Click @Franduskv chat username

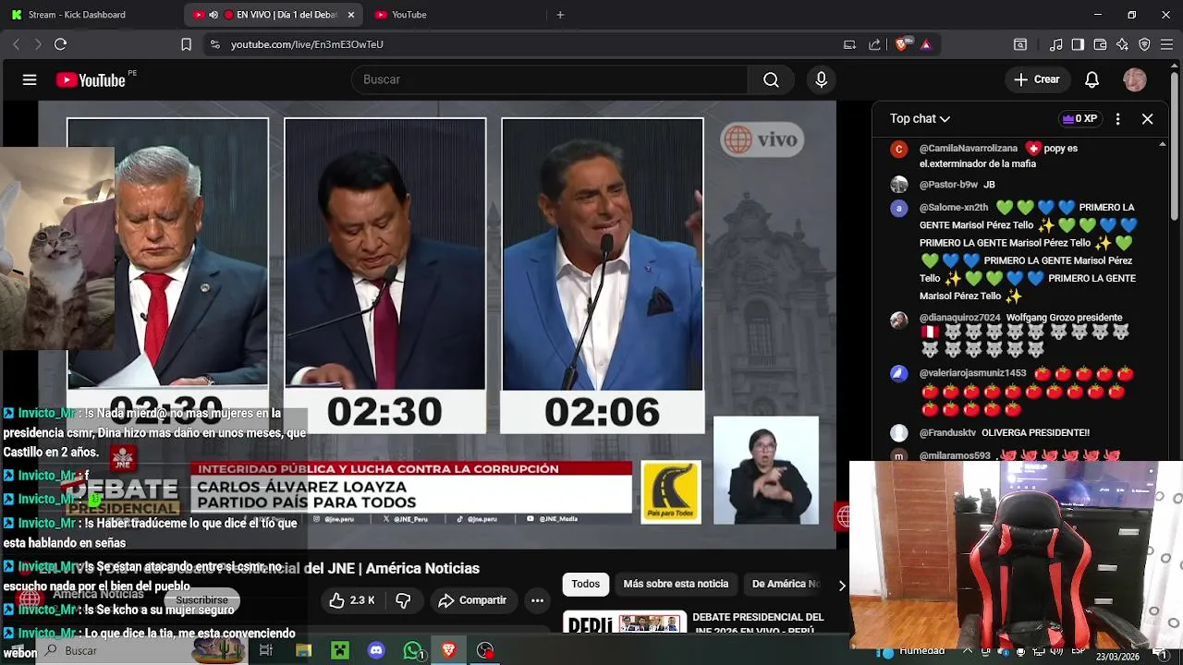coord(947,432)
